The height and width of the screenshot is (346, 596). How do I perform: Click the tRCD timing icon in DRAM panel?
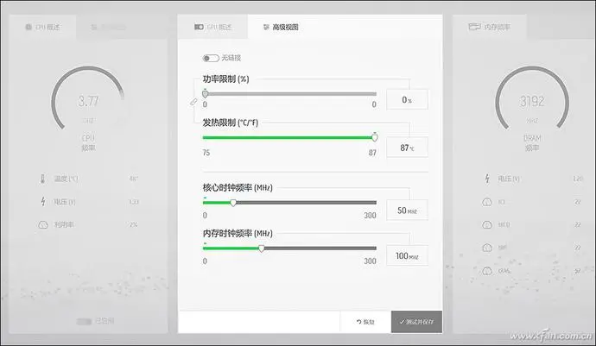point(487,225)
